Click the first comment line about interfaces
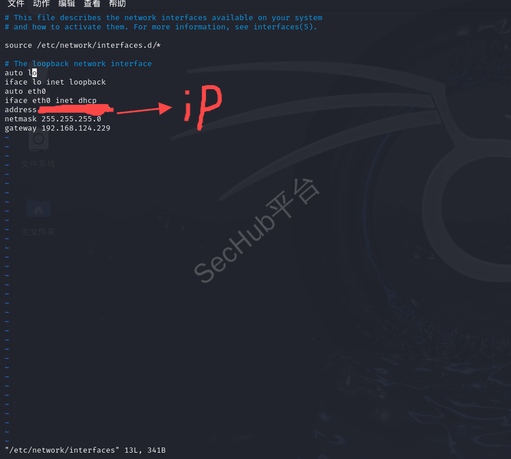This screenshot has width=511, height=459. point(163,18)
